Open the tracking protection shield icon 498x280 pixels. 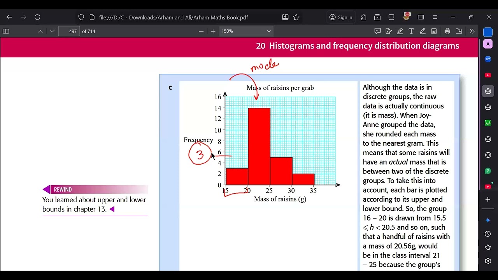click(81, 17)
